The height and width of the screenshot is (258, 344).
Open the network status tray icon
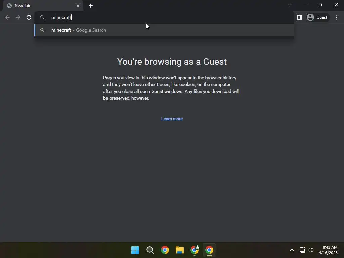coord(303,250)
